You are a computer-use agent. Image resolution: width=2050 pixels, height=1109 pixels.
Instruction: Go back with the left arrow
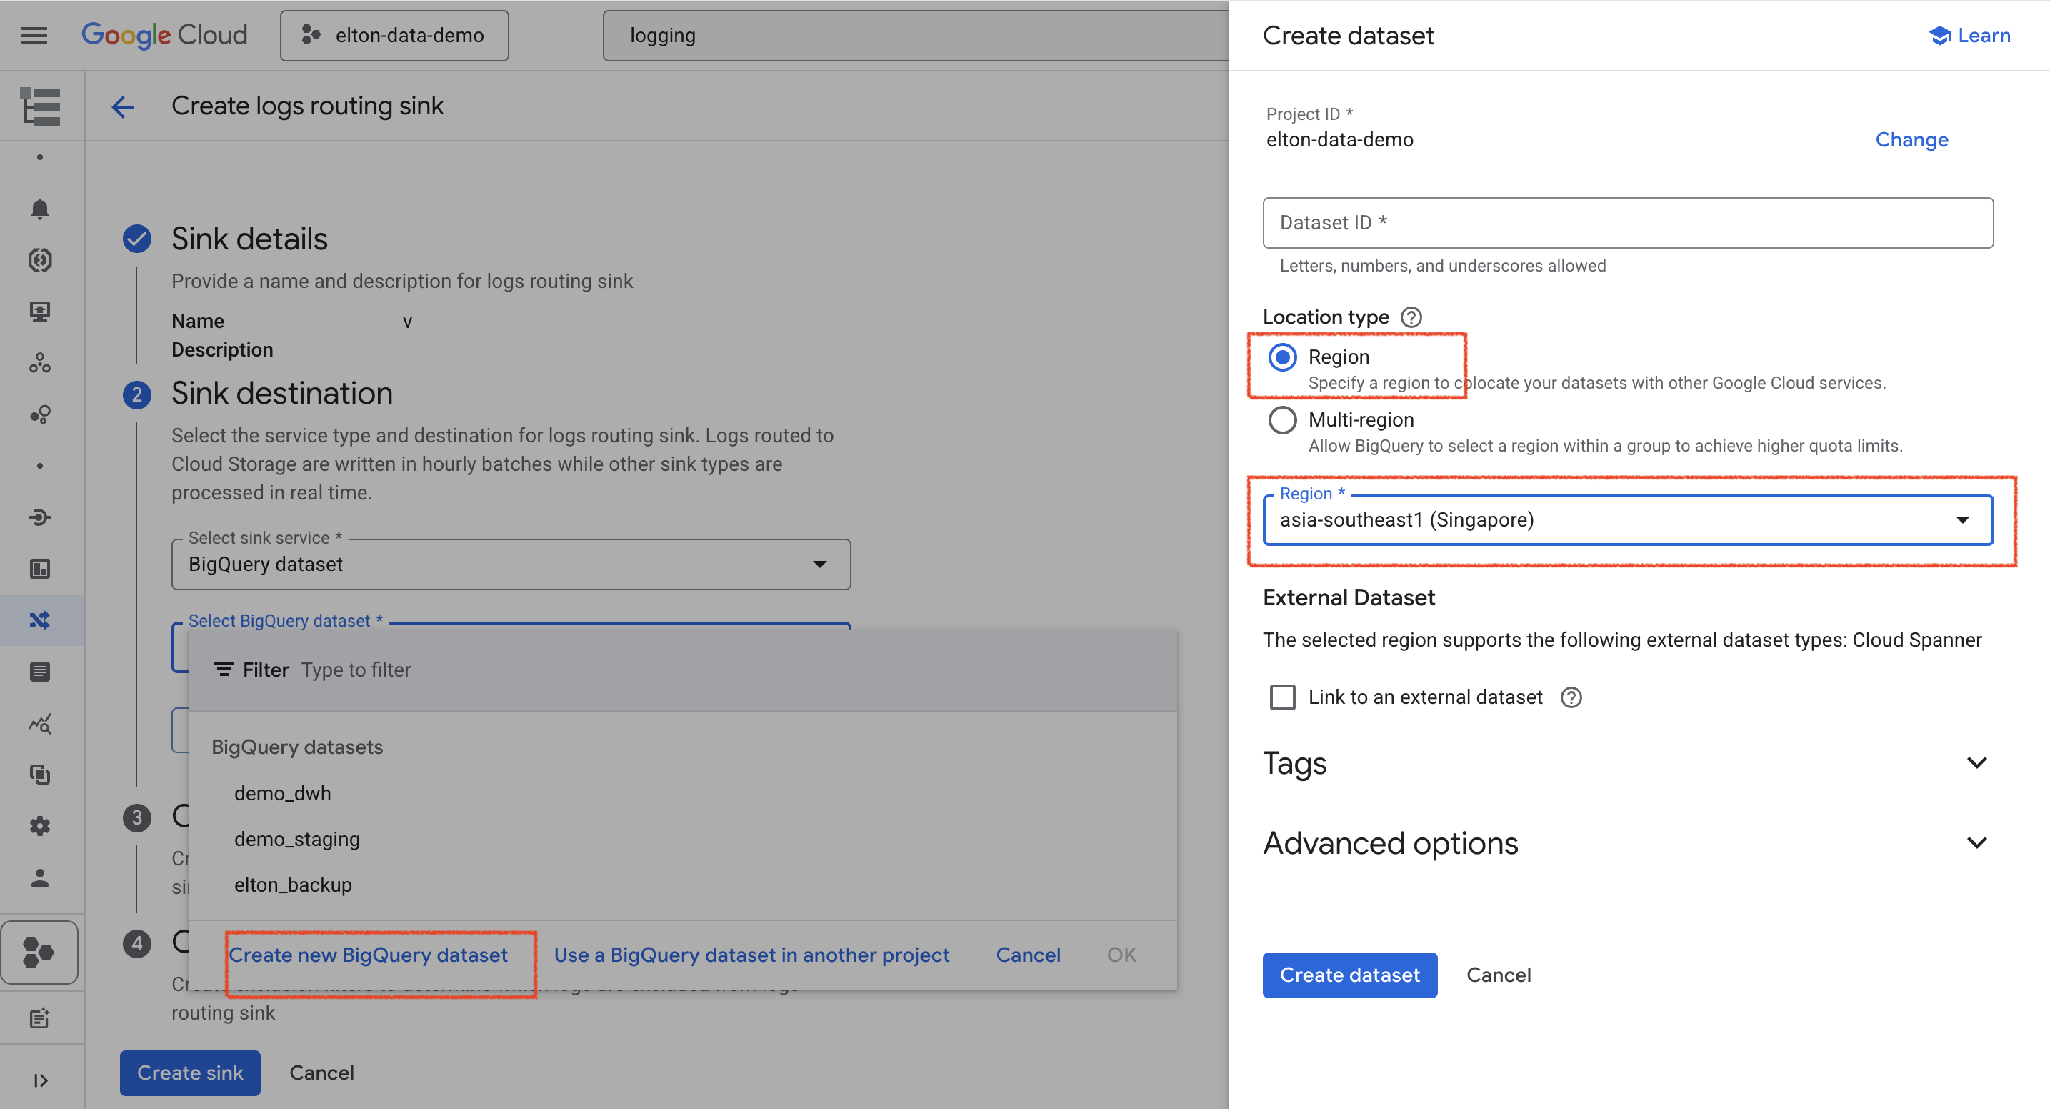(123, 106)
